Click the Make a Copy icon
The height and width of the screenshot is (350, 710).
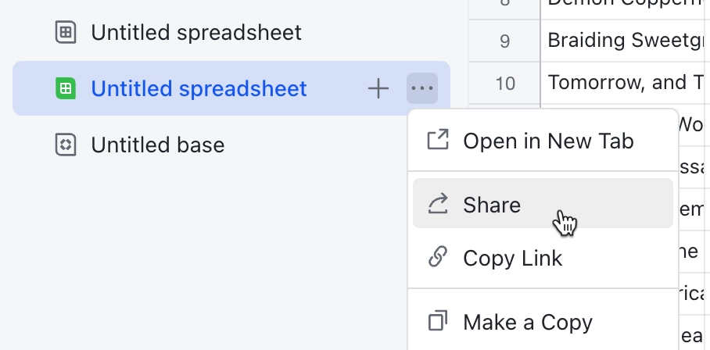click(438, 320)
